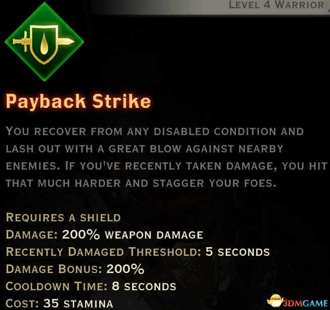
Task: Click the 3DMGAME mascot logo
Action: [275, 301]
